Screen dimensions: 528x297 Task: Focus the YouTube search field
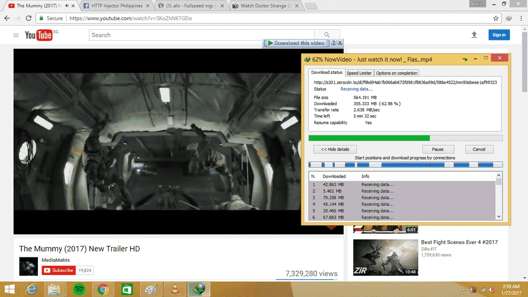point(202,35)
